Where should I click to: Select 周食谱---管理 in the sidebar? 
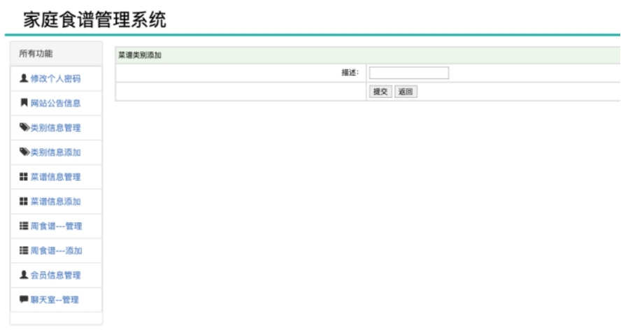pos(56,226)
